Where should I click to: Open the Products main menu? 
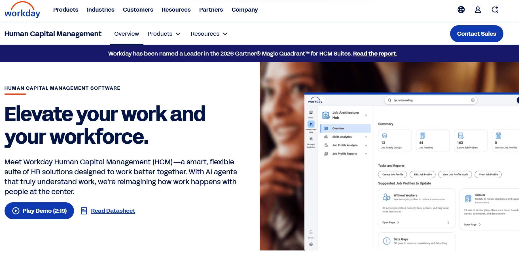point(66,10)
